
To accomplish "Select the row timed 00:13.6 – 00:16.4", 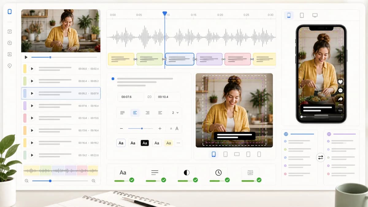I will click(61, 130).
